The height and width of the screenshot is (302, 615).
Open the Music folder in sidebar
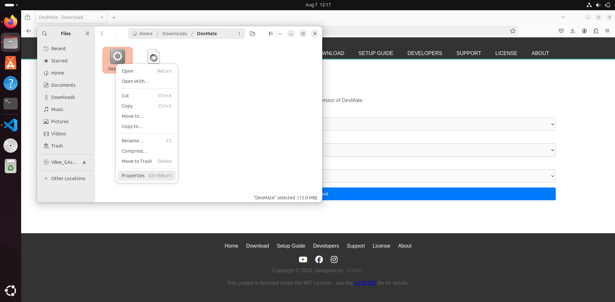point(66,109)
